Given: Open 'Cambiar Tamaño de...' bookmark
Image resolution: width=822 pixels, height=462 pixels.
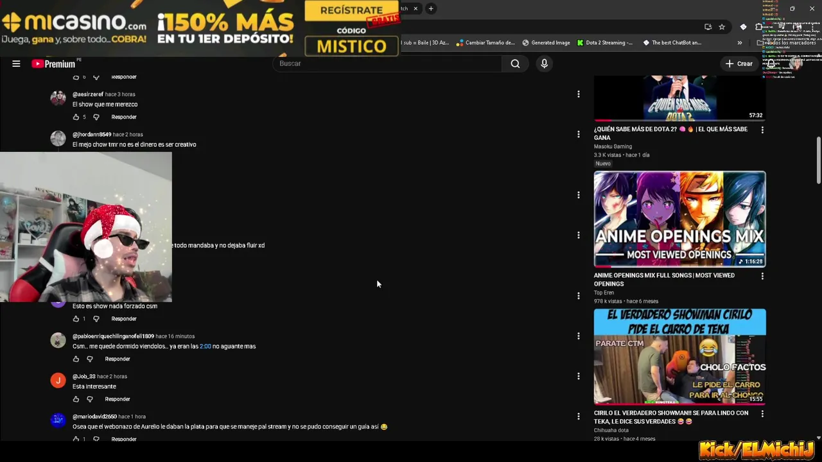Looking at the screenshot, I should [x=485, y=43].
